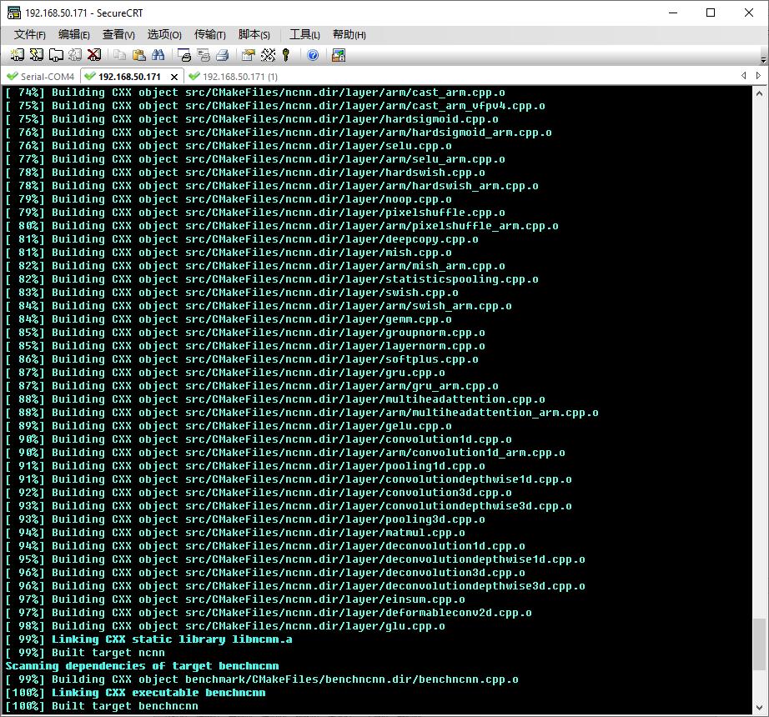The height and width of the screenshot is (717, 769).
Task: Click the Disconnect session red X icon
Action: click(94, 55)
